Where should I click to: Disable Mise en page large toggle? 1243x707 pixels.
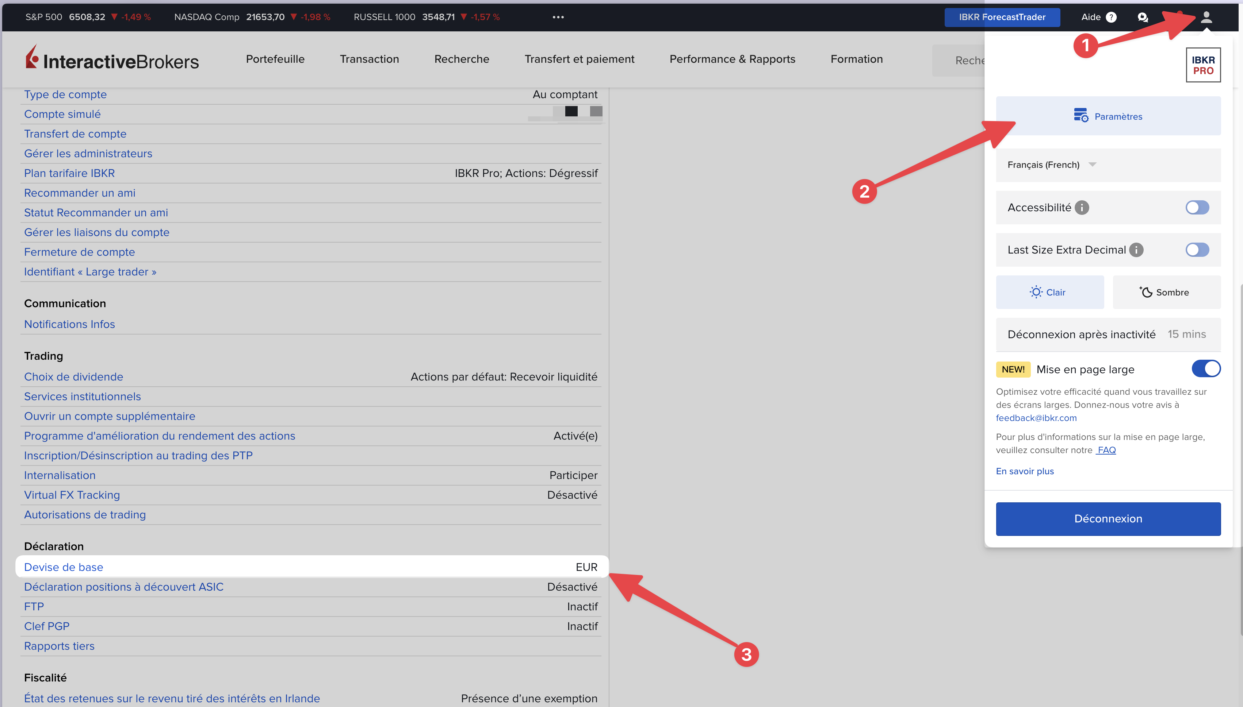click(x=1206, y=369)
